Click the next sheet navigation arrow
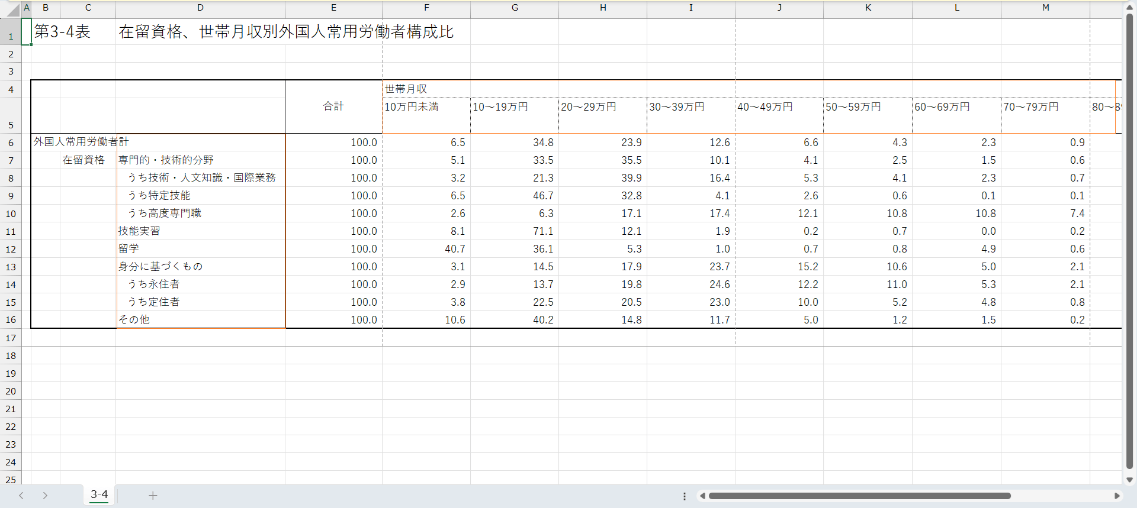Screen dimensions: 1137x508 point(45,496)
